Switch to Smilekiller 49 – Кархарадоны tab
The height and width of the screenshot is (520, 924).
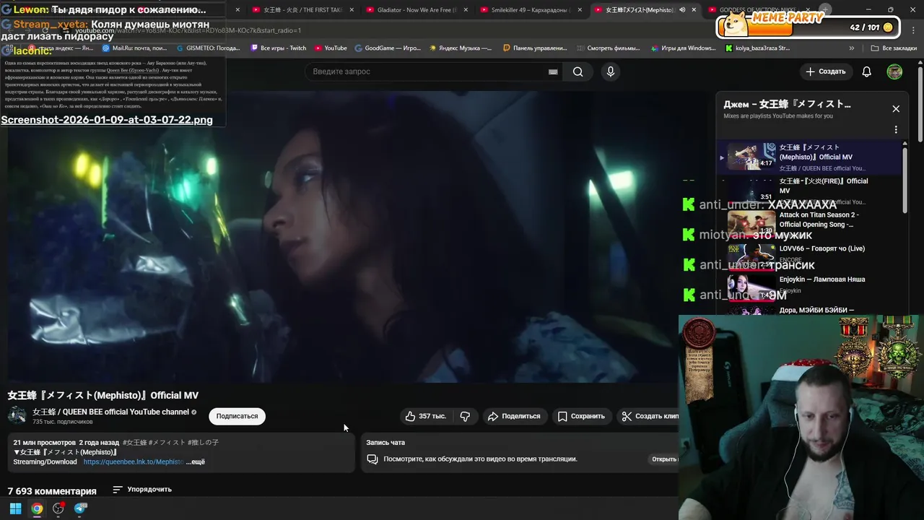(526, 10)
